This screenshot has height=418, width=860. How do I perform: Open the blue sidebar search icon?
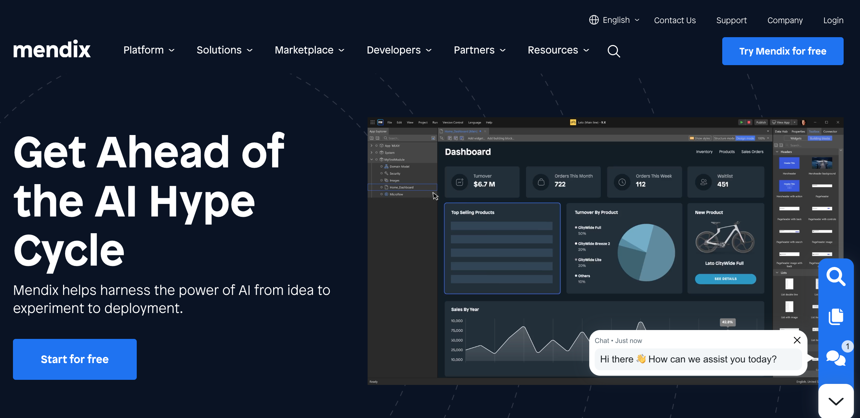pos(836,277)
